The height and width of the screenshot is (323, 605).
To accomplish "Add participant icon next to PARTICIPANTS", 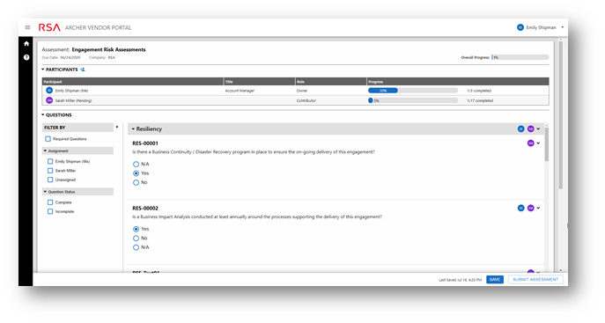I will point(83,70).
